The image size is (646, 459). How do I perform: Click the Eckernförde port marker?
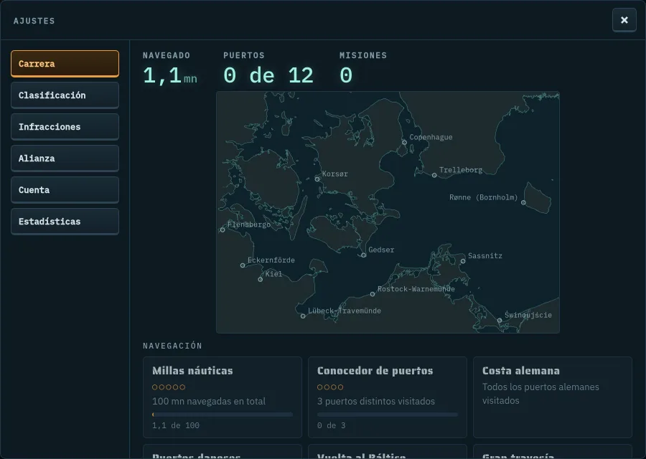point(243,265)
